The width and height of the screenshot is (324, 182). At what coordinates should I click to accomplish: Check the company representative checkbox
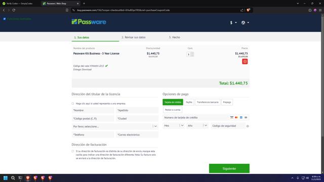[x=73, y=104]
